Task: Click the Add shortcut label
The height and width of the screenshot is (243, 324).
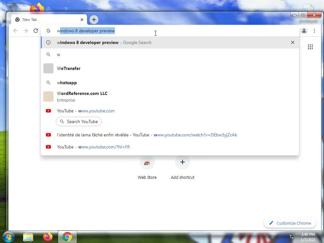Action: click(183, 177)
